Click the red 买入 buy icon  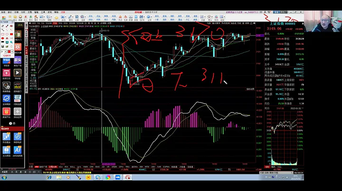tap(26, 17)
